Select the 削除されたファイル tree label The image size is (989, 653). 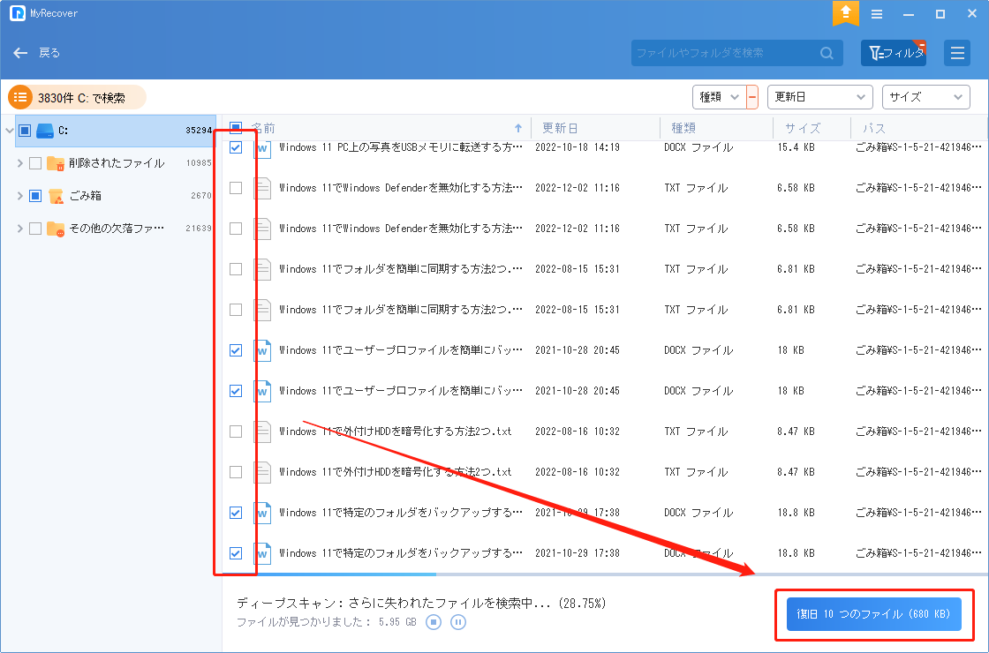[x=117, y=163]
